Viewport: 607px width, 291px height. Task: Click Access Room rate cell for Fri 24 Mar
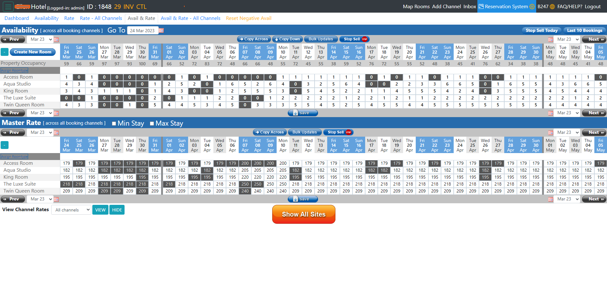click(x=66, y=163)
